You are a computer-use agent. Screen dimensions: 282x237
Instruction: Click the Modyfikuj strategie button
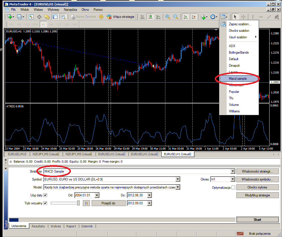(x=257, y=195)
